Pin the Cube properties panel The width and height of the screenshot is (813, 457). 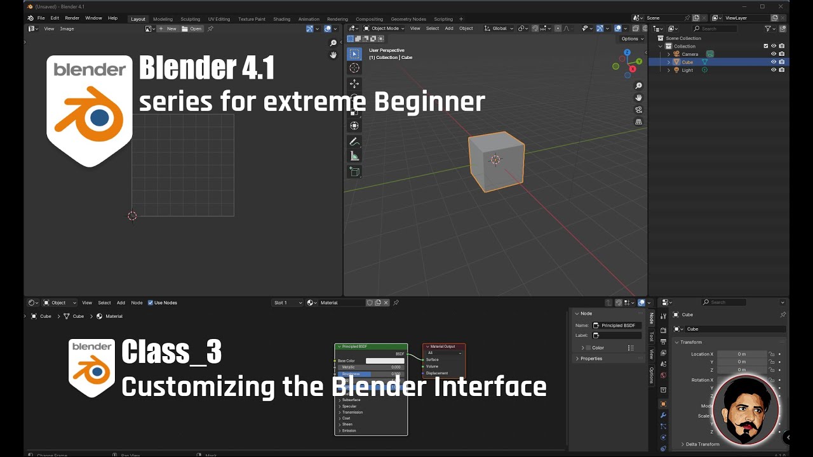coord(783,315)
